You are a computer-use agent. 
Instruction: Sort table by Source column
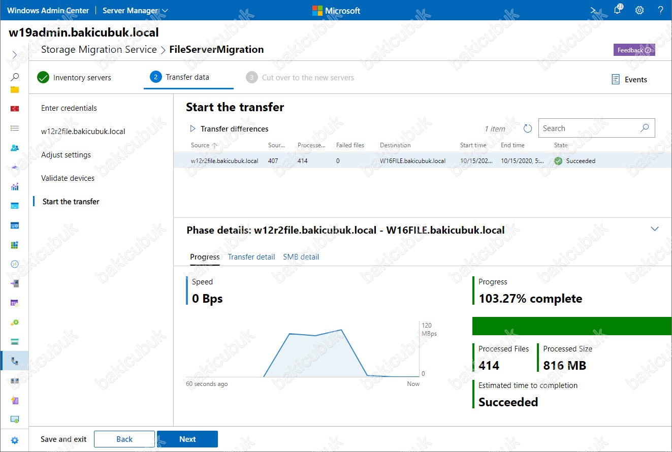[x=200, y=145]
